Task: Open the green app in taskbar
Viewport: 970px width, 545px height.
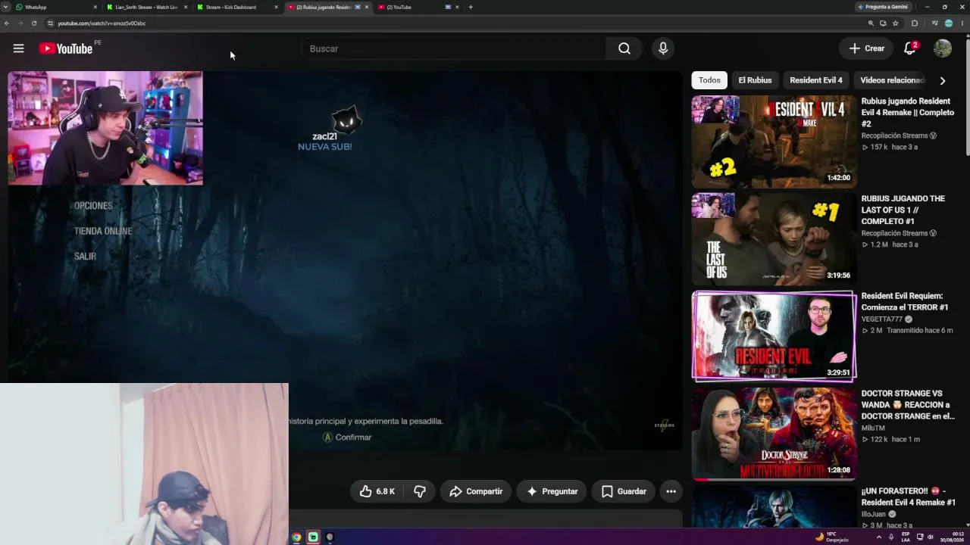Action: point(313,537)
